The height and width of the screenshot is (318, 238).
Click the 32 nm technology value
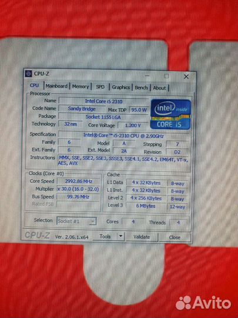pos(71,124)
